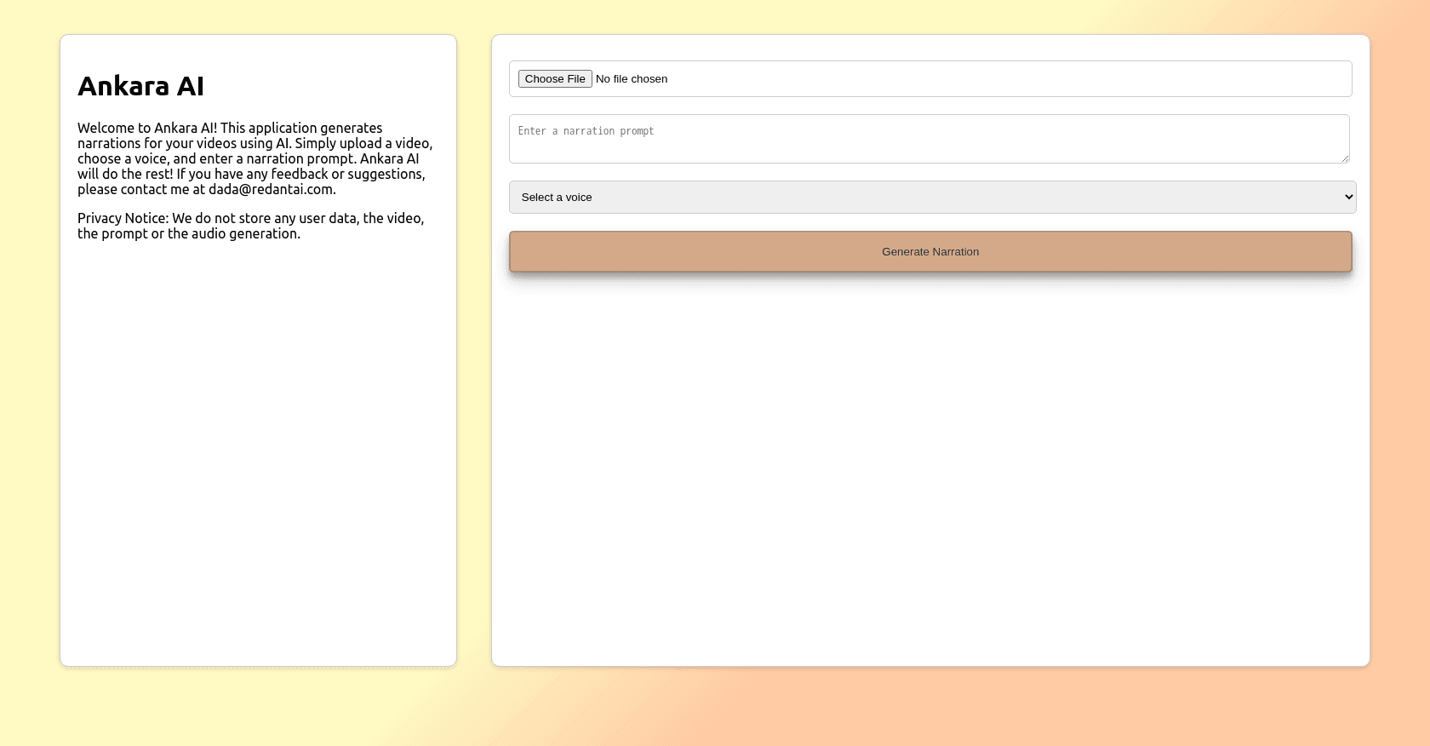This screenshot has width=1430, height=746.
Task: Click the narration text area resize handle
Action: [x=1345, y=158]
